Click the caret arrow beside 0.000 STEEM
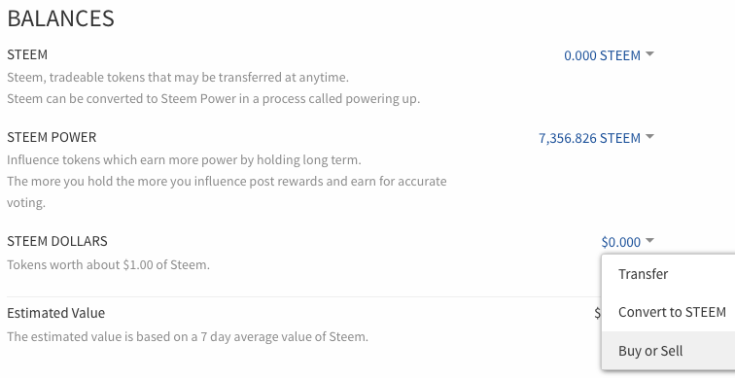The height and width of the screenshot is (378, 735). click(x=649, y=54)
